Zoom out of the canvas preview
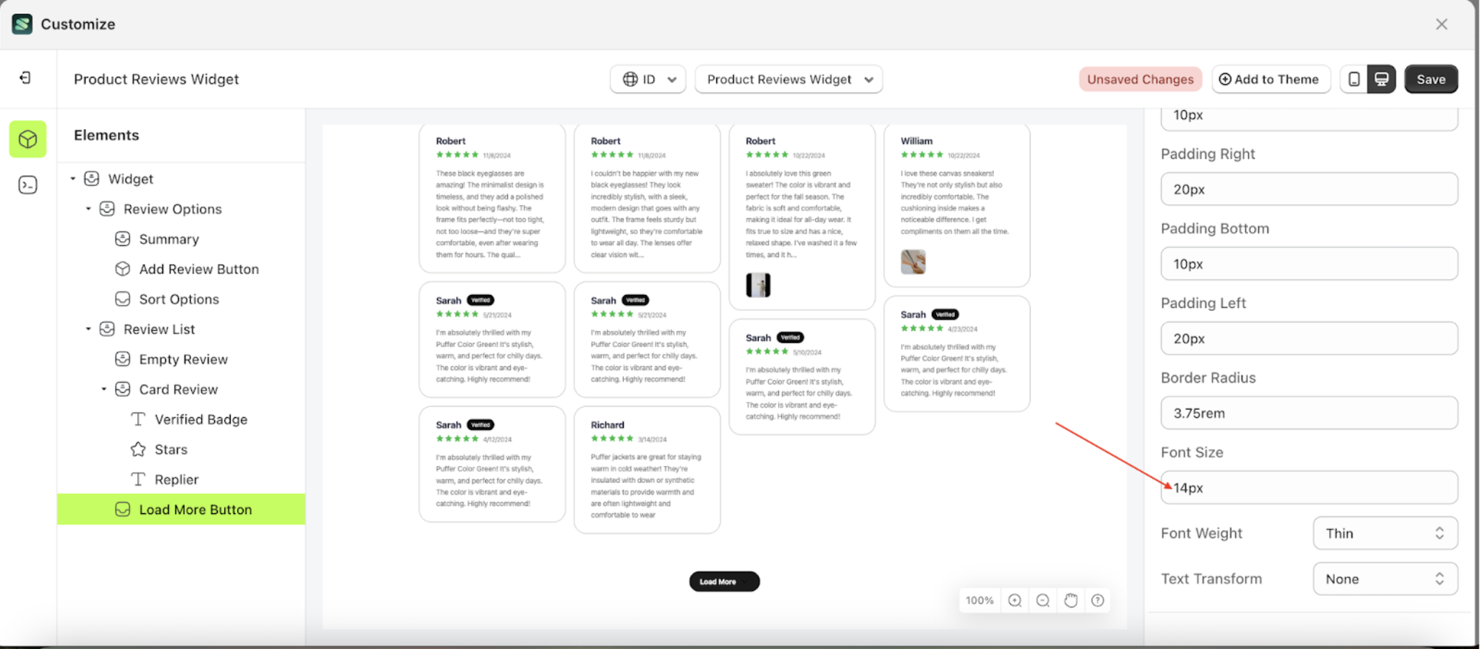 click(x=1043, y=600)
